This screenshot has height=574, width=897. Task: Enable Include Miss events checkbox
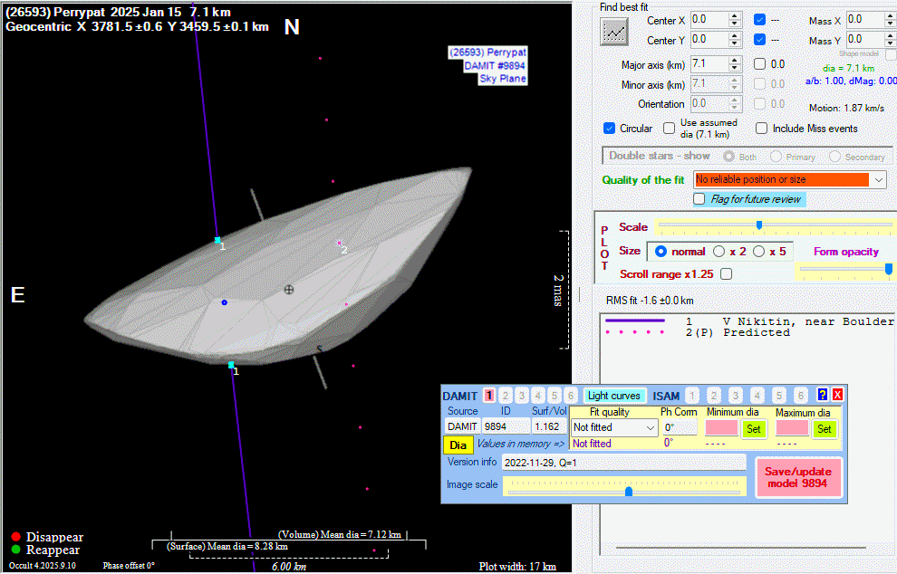(x=762, y=129)
